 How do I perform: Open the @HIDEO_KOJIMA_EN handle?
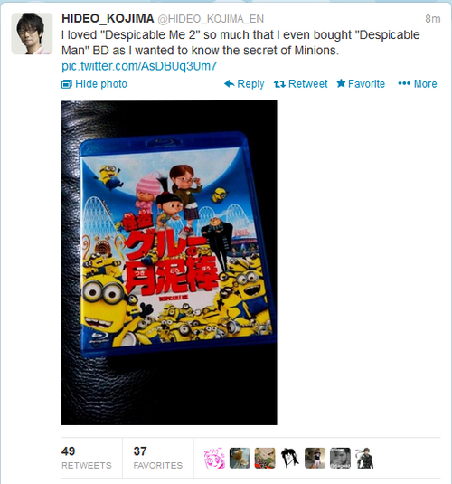(211, 19)
